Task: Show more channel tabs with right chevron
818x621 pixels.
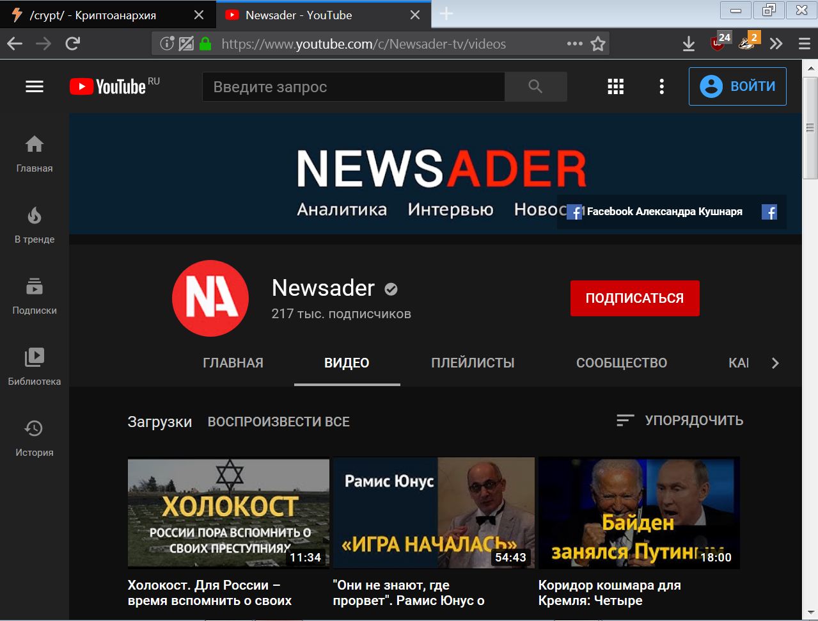Action: point(775,363)
